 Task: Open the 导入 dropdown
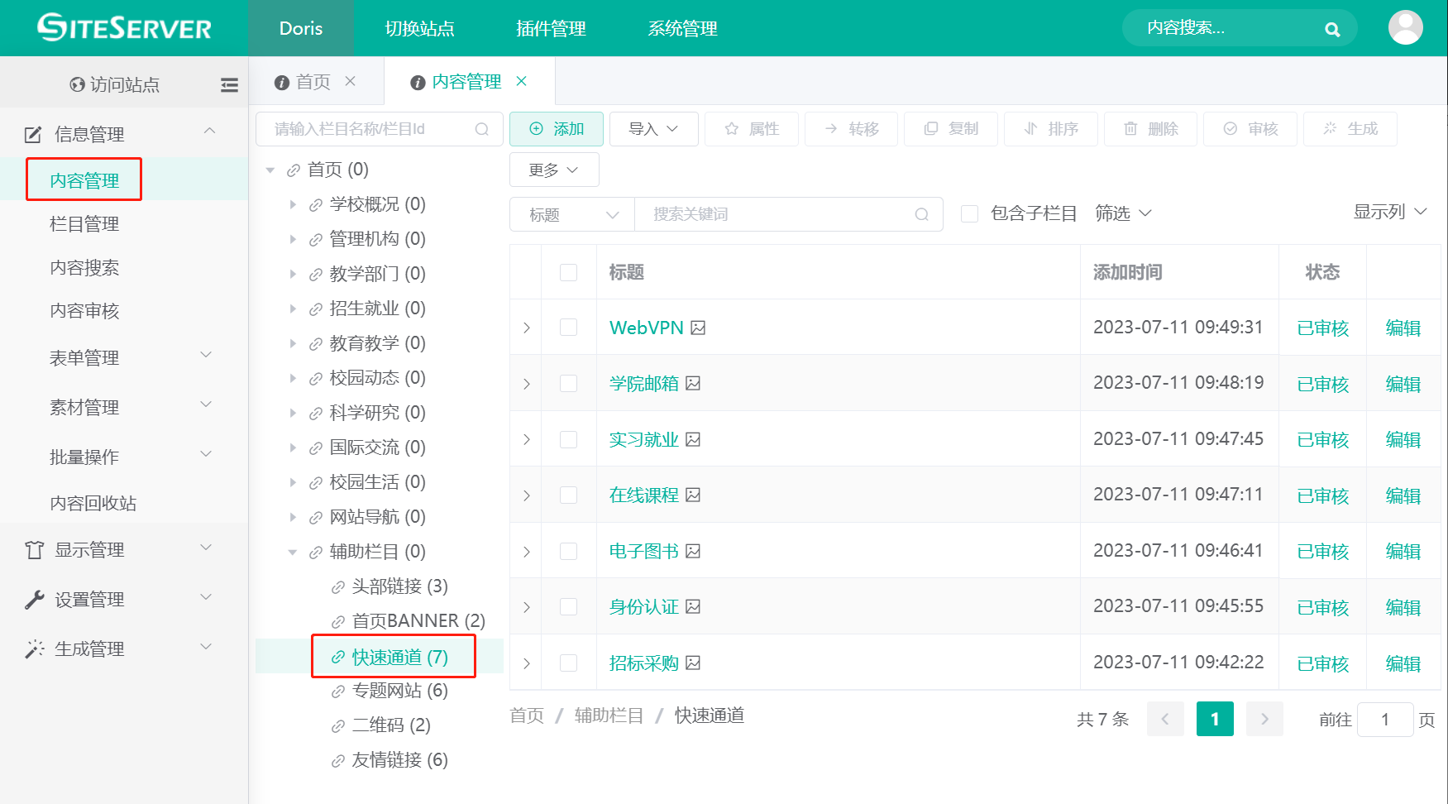pos(653,129)
